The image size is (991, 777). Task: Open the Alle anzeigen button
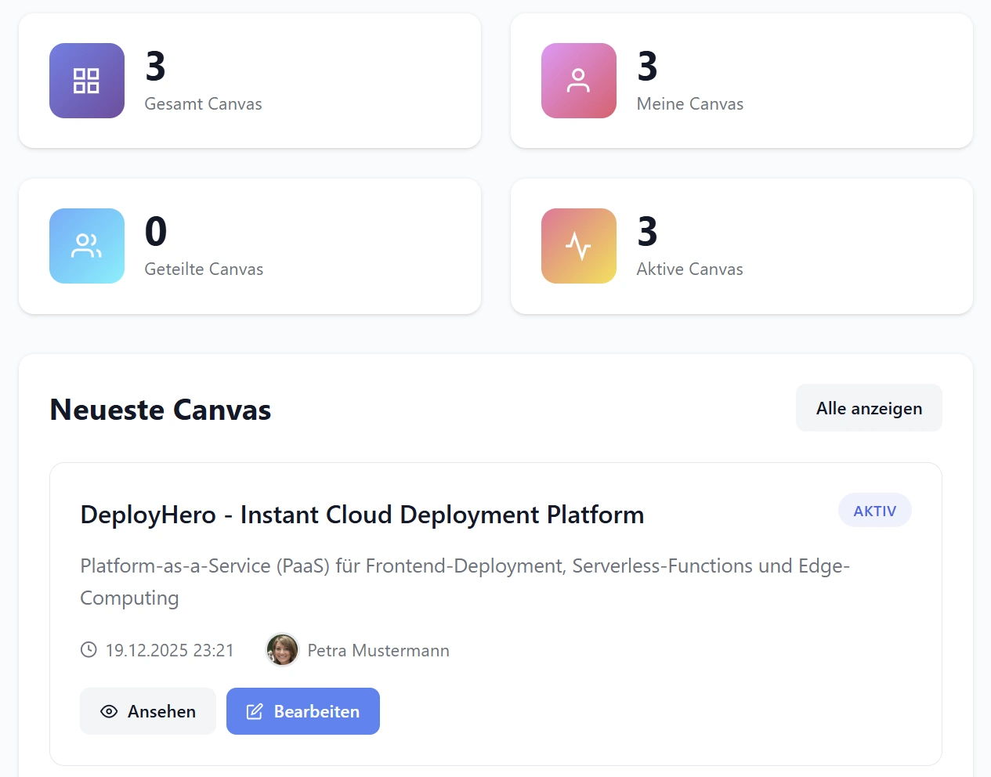[x=869, y=408]
